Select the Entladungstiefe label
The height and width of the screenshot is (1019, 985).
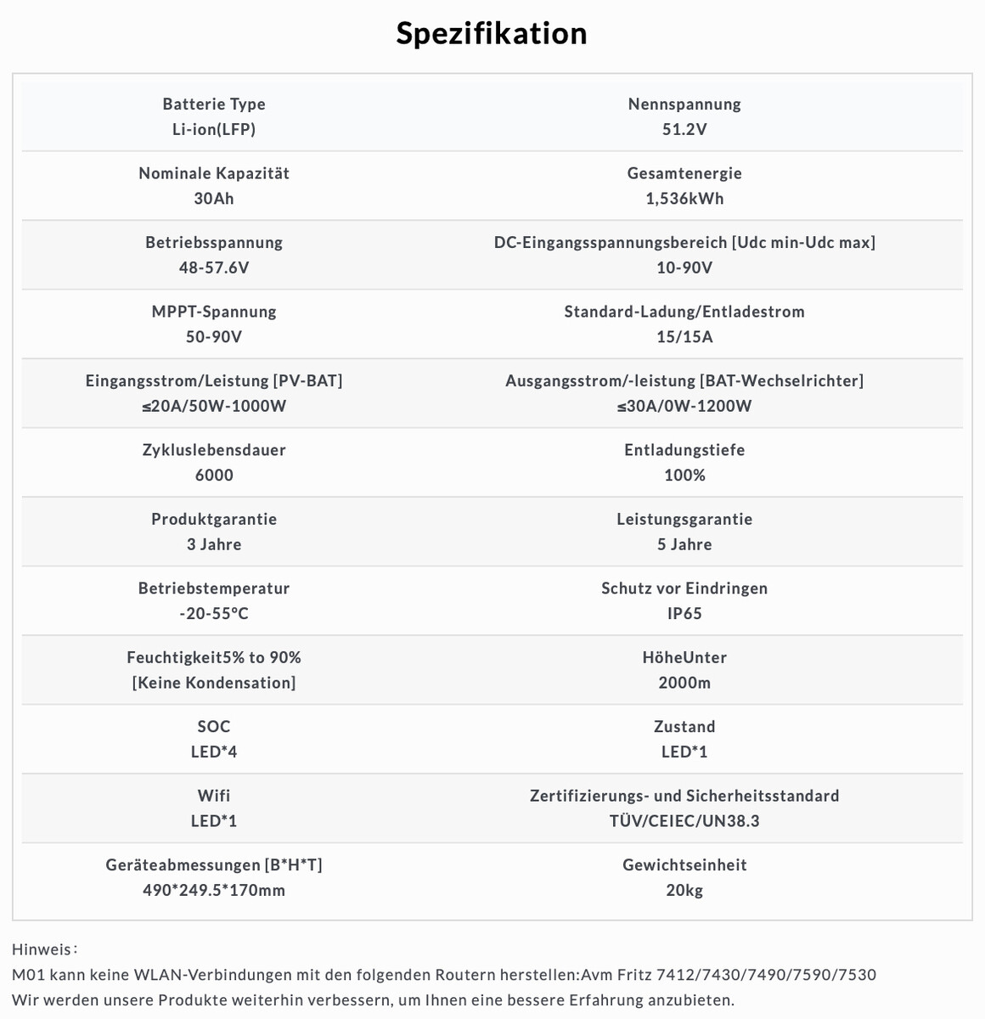[x=684, y=450]
